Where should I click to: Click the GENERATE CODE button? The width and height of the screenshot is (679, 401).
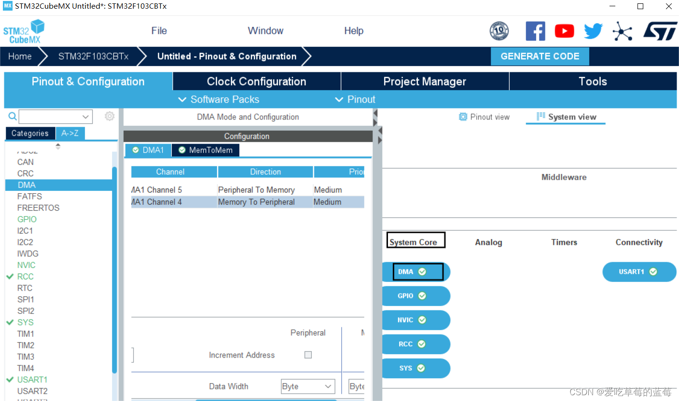[x=540, y=56]
